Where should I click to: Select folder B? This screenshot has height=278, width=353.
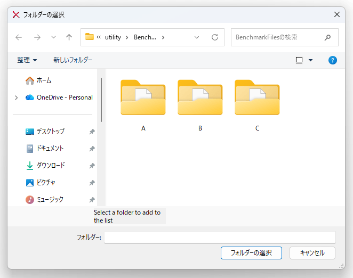click(x=200, y=98)
